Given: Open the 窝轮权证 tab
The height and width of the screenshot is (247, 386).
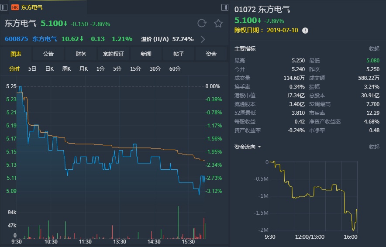Looking at the screenshot, I should 114,54.
